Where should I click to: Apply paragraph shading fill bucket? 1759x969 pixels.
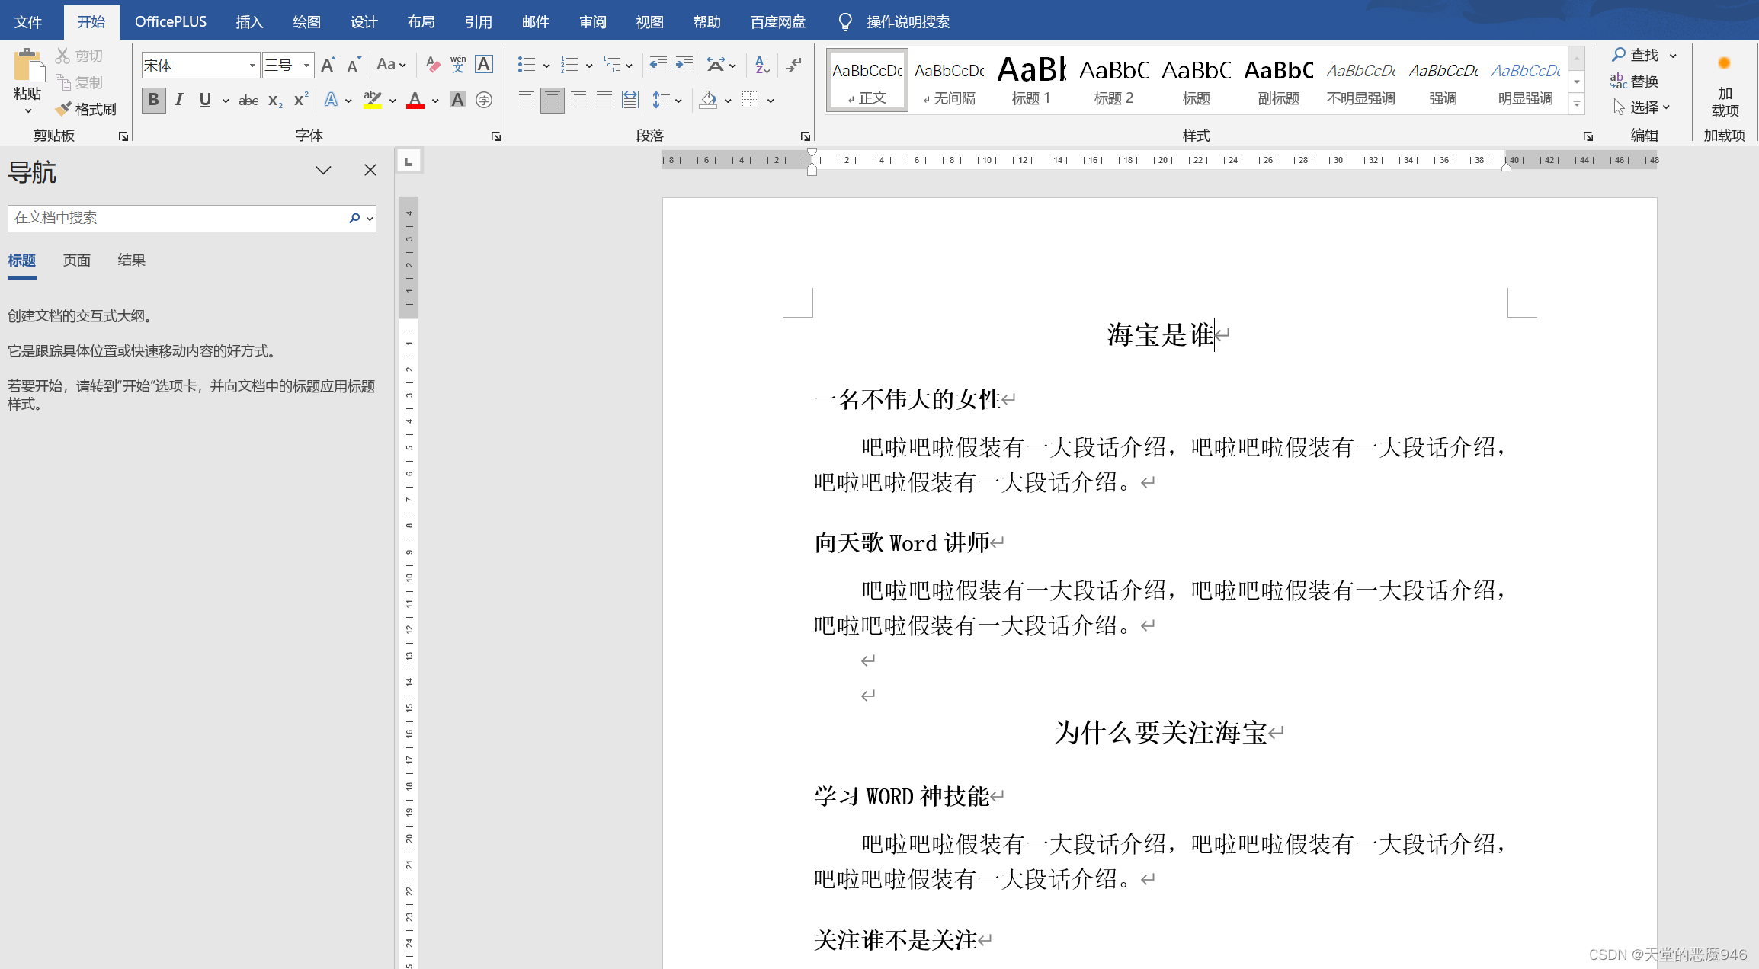[708, 100]
